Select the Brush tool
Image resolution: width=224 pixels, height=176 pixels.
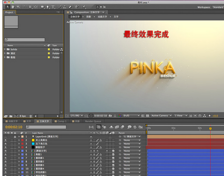[60, 7]
